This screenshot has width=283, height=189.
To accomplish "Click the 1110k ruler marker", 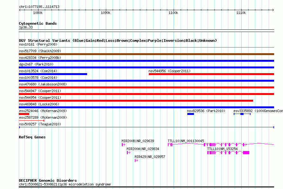I will 241,13.
